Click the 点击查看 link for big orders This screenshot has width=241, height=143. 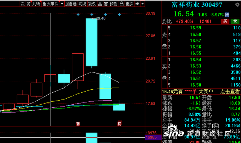point(230,92)
